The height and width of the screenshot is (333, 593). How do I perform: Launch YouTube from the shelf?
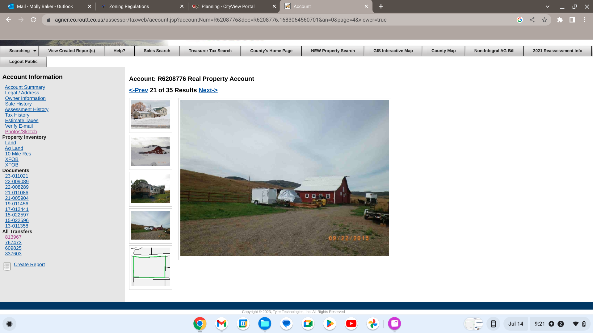[351, 323]
